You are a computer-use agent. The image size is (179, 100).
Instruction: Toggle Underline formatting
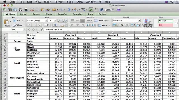tap(39, 25)
